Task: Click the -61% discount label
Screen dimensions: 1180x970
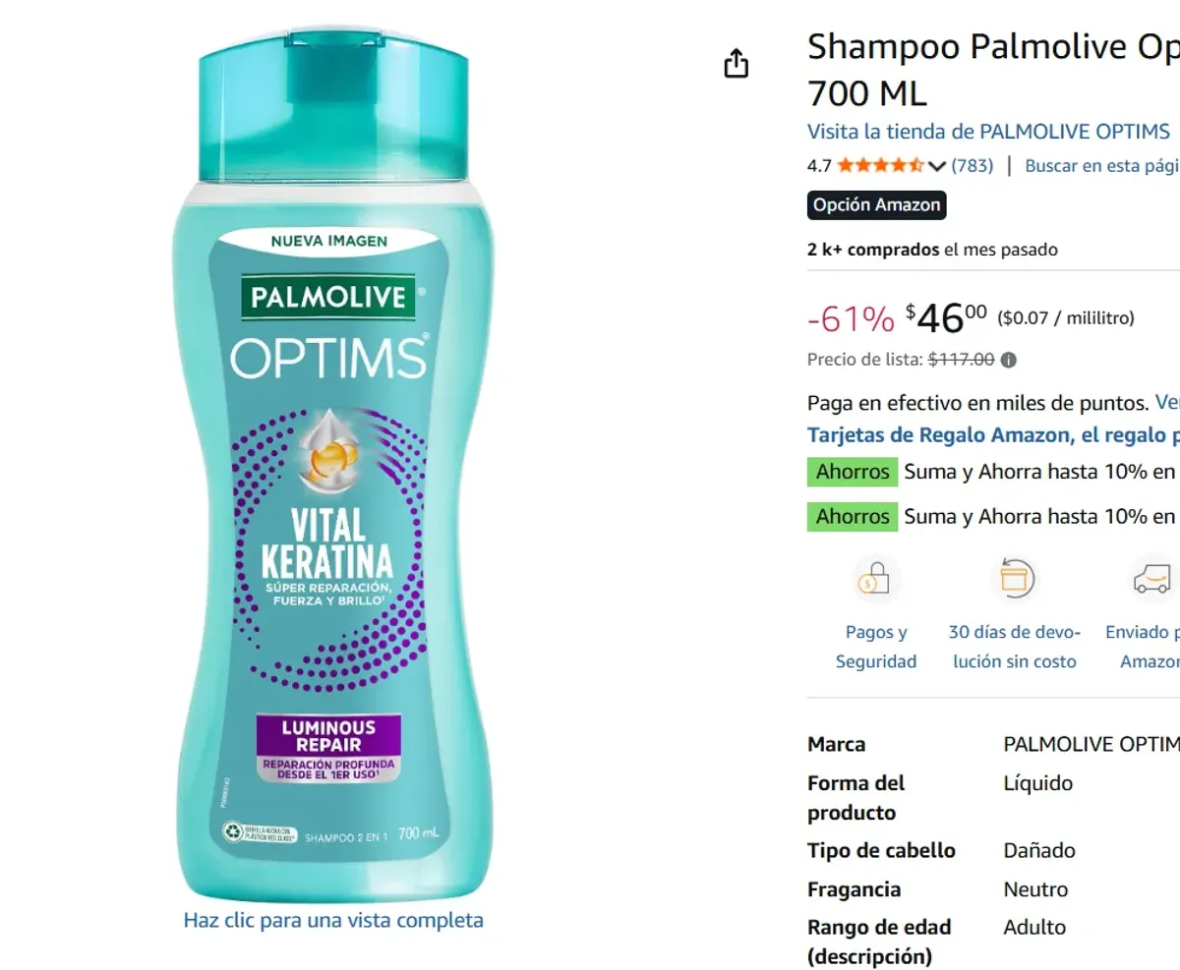Action: point(850,317)
